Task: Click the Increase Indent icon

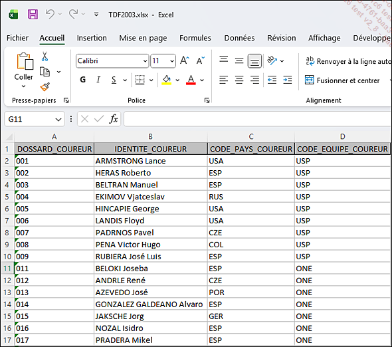Action: click(x=288, y=80)
